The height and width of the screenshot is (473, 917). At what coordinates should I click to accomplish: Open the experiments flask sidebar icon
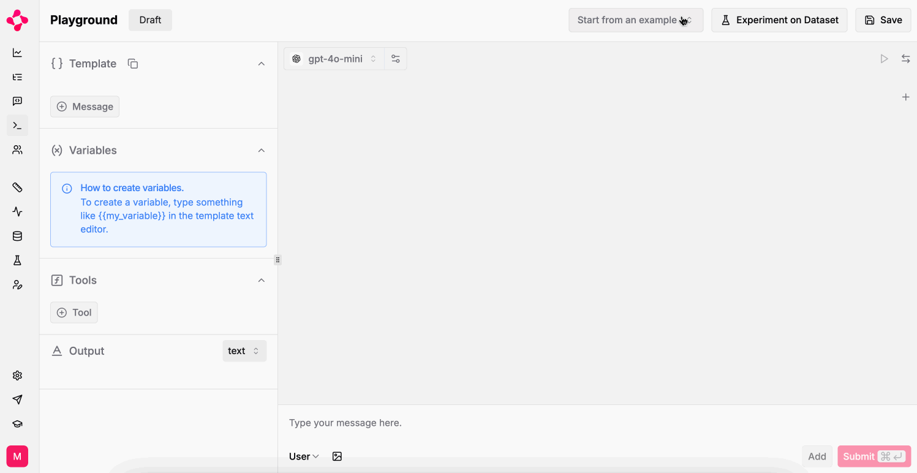pyautogui.click(x=17, y=260)
